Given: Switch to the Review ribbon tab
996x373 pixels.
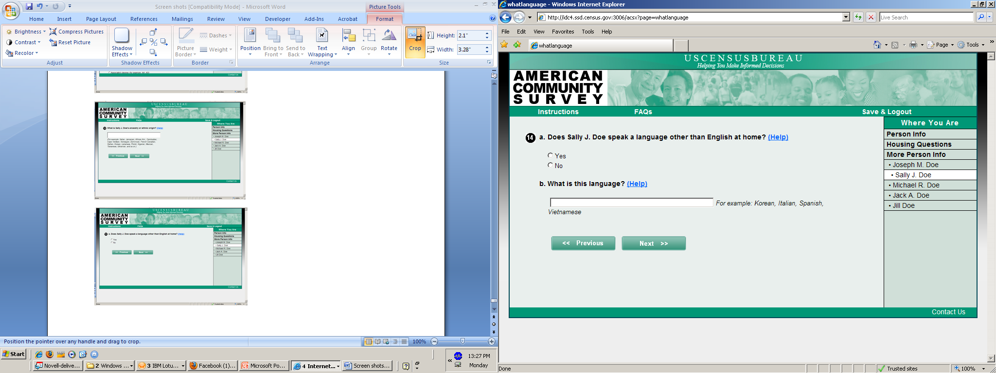Looking at the screenshot, I should click(x=216, y=19).
